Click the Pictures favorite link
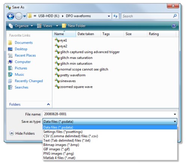 coord(21,68)
